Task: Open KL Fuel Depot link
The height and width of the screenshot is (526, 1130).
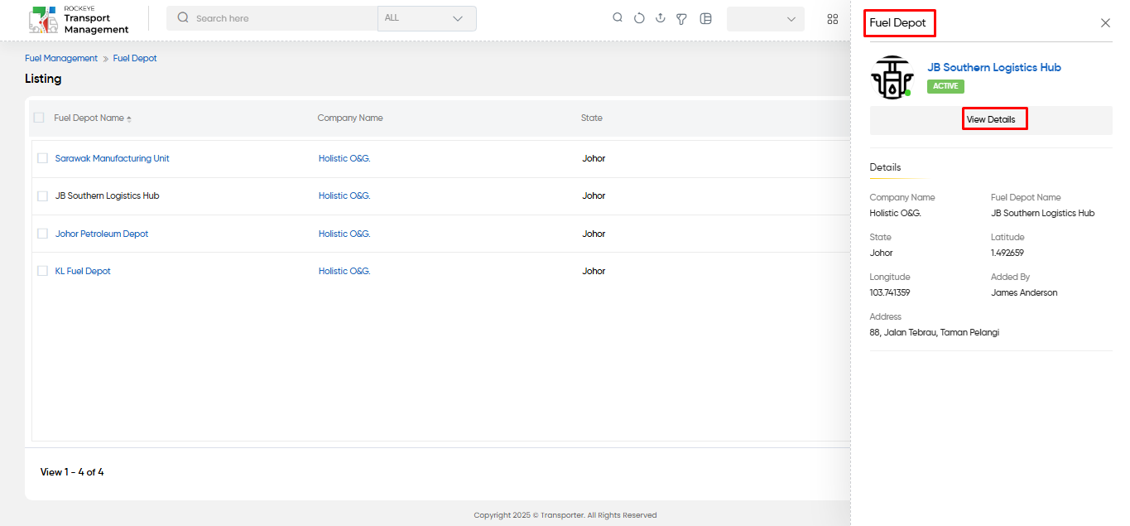Action: pos(83,271)
